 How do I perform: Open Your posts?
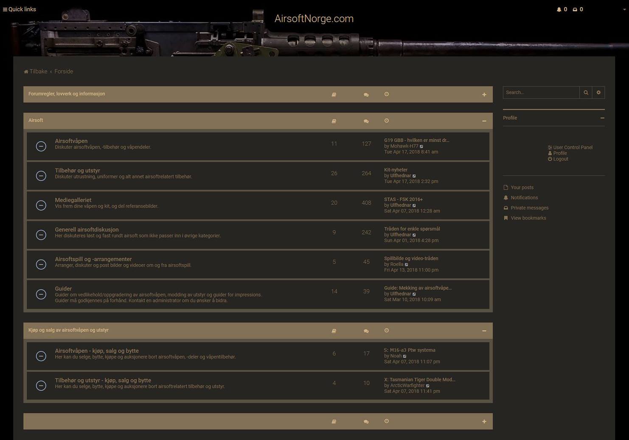[x=518, y=188]
